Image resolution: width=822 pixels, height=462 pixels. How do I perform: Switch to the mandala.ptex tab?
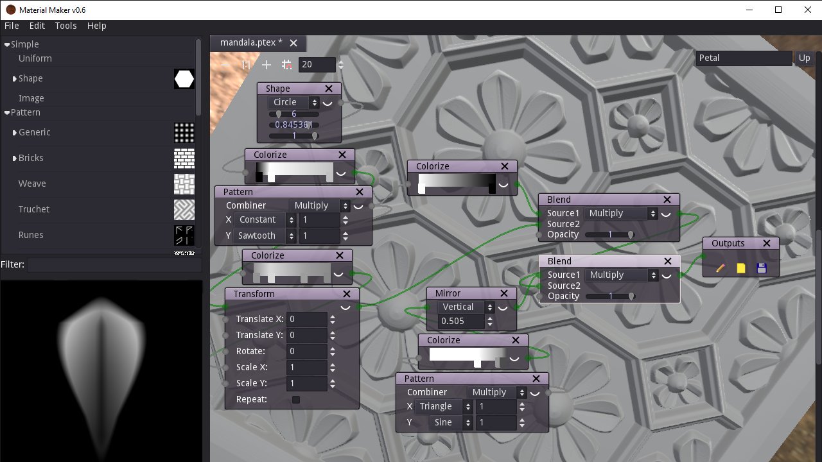coord(249,42)
